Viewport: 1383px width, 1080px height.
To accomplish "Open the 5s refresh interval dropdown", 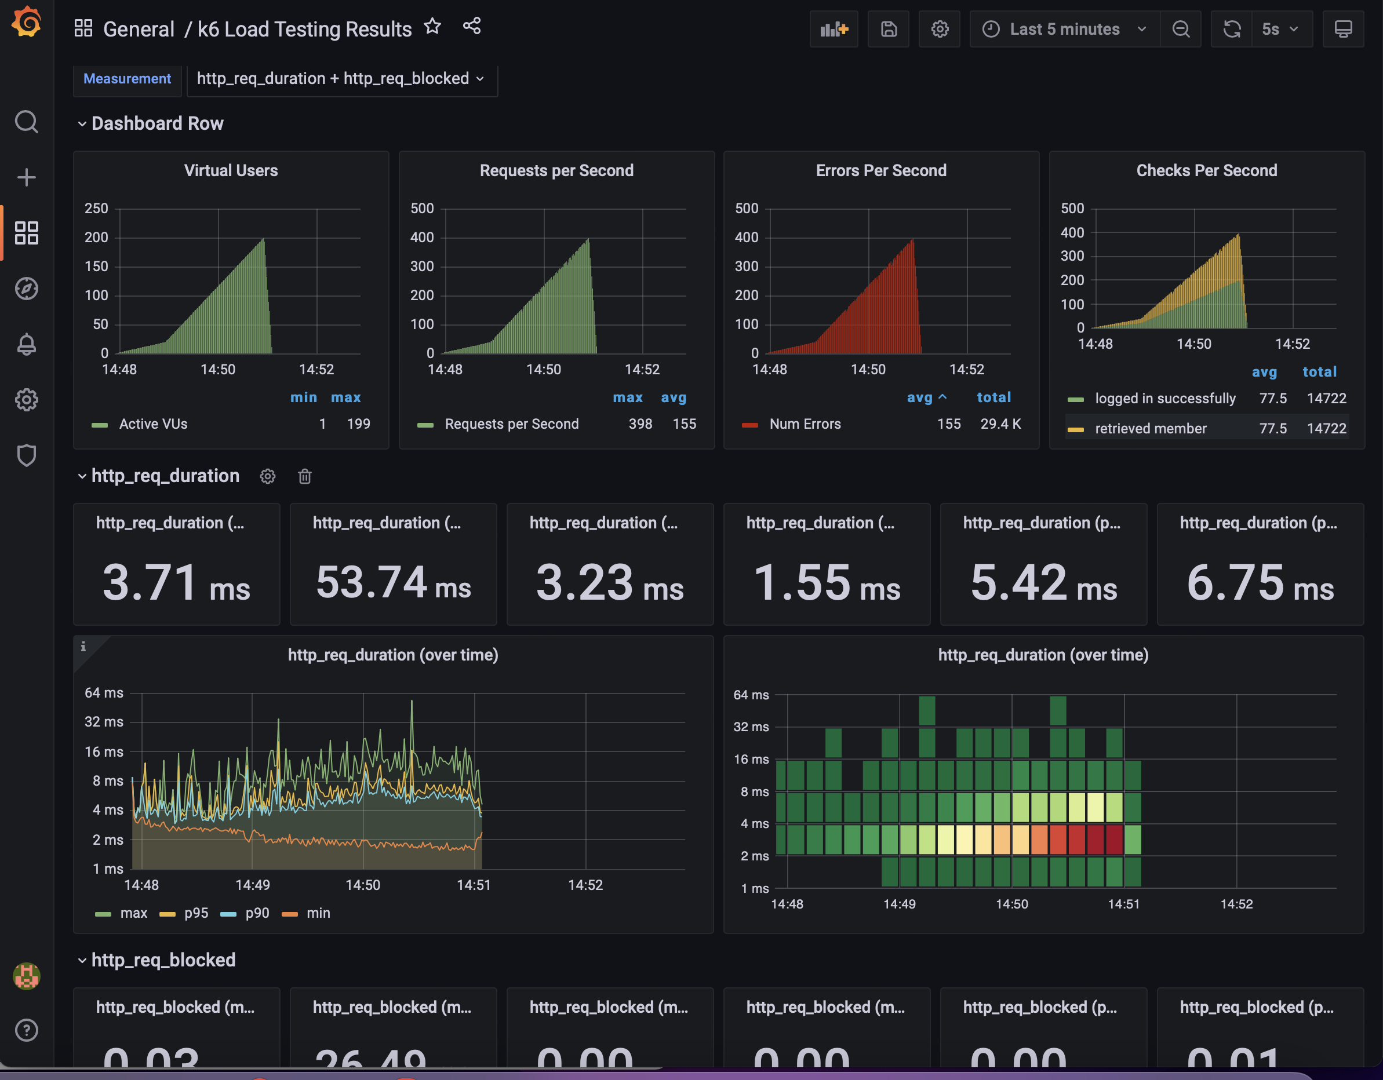I will 1280,29.
